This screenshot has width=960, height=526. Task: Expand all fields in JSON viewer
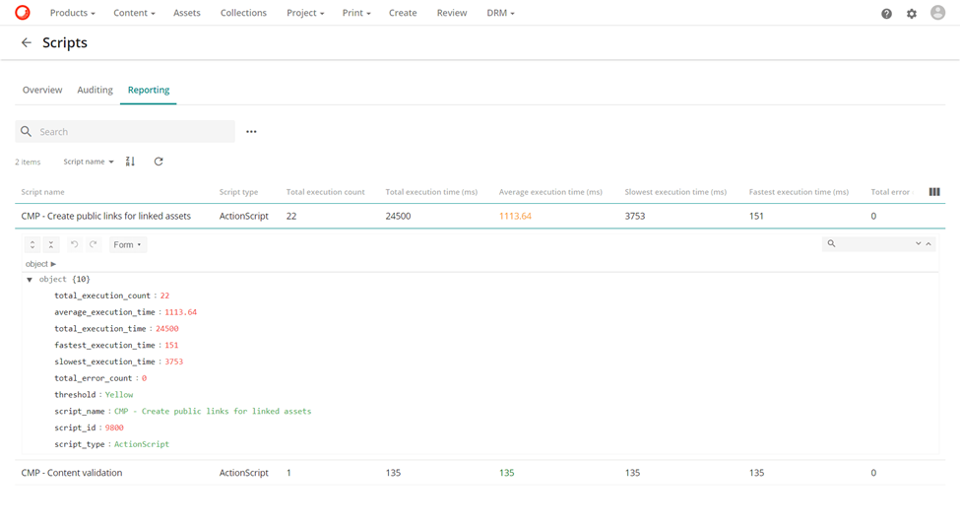pyautogui.click(x=32, y=244)
